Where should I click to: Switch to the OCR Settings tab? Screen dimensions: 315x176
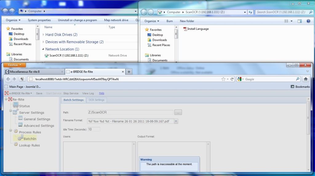pyautogui.click(x=96, y=100)
